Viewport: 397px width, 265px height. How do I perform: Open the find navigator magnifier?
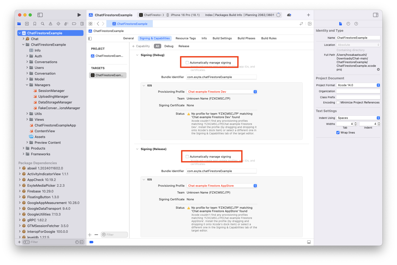tap(43, 24)
